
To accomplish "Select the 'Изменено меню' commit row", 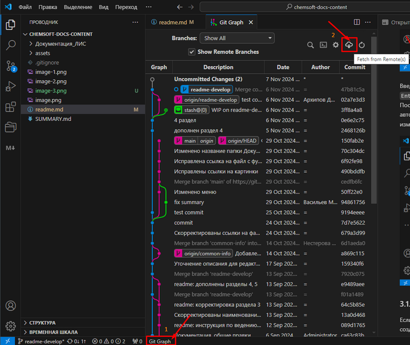I will [x=258, y=192].
